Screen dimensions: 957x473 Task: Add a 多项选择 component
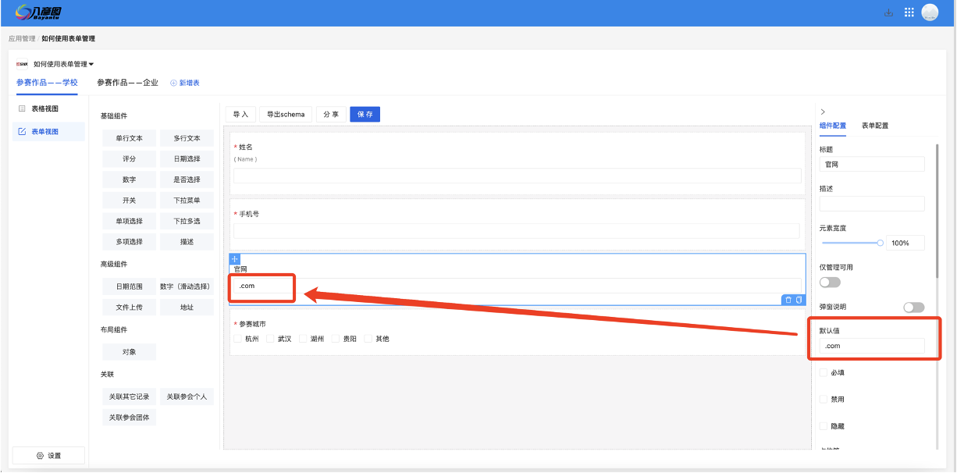pos(129,242)
